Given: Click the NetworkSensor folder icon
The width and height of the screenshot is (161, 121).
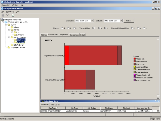Looking at the screenshot, I should [x=12, y=37].
